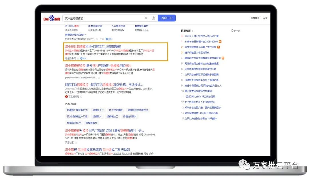Click source link ptengyunteamf1.etlong.com/sell
Viewport: 309px width, 179px height.
(81, 78)
